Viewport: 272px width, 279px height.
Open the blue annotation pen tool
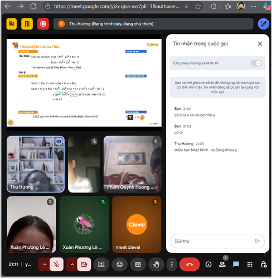pyautogui.click(x=264, y=24)
